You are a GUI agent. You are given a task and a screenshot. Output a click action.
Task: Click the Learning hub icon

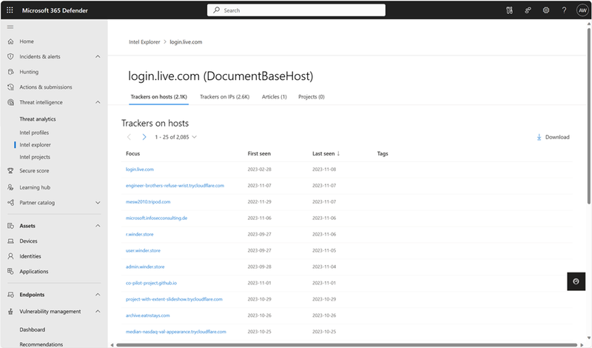coord(10,187)
